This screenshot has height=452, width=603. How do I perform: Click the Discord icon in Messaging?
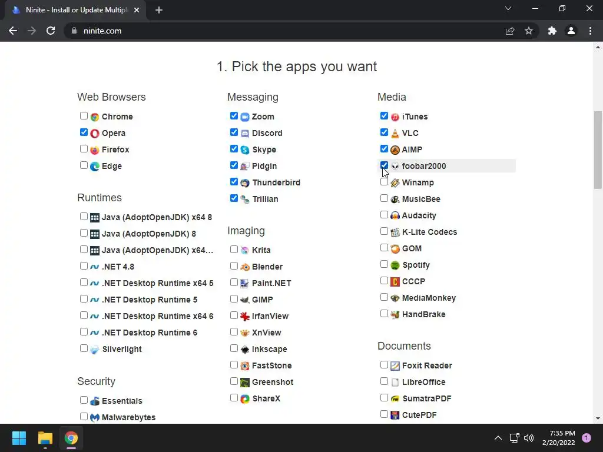click(x=244, y=134)
